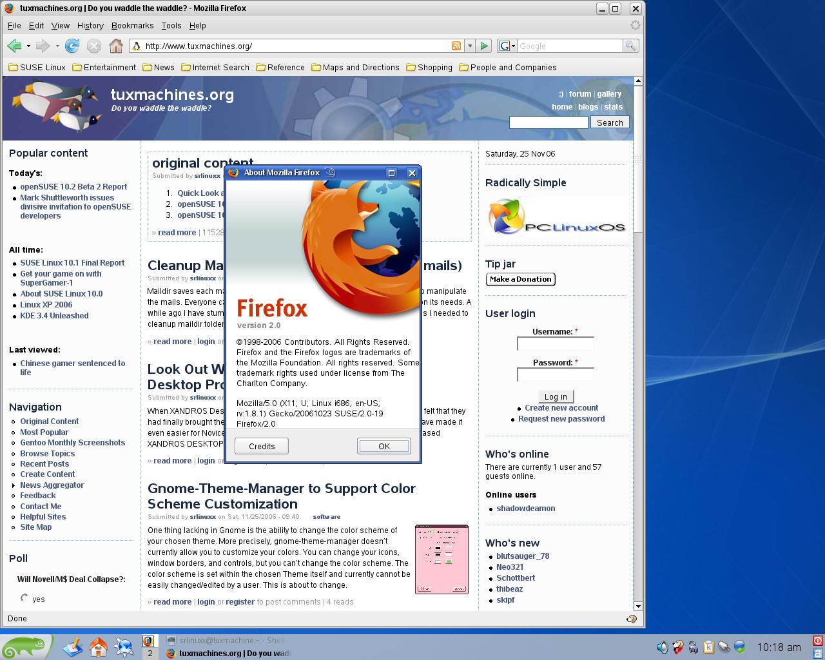This screenshot has width=825, height=660.
Task: Open the Entertainment bookmarks folder
Action: tap(104, 67)
